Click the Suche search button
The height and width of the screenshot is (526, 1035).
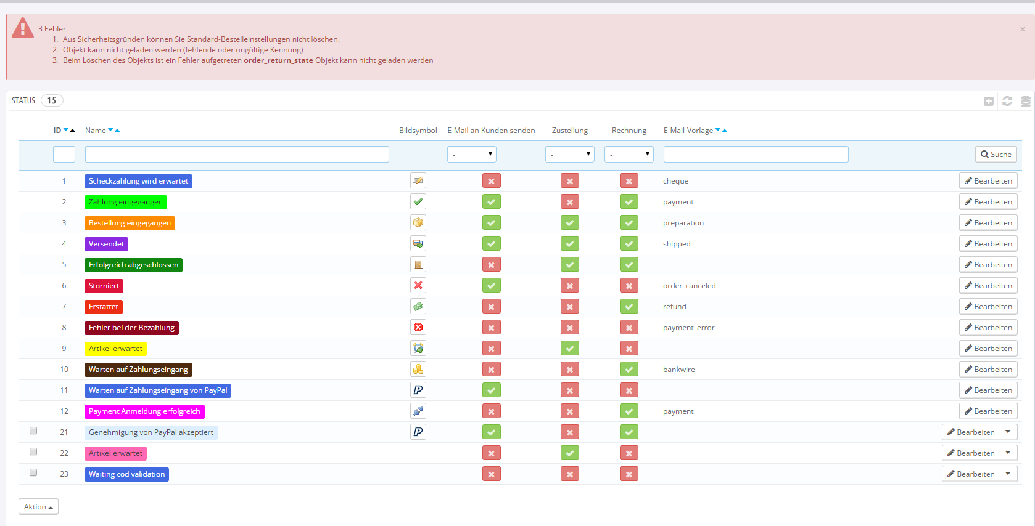coord(996,155)
